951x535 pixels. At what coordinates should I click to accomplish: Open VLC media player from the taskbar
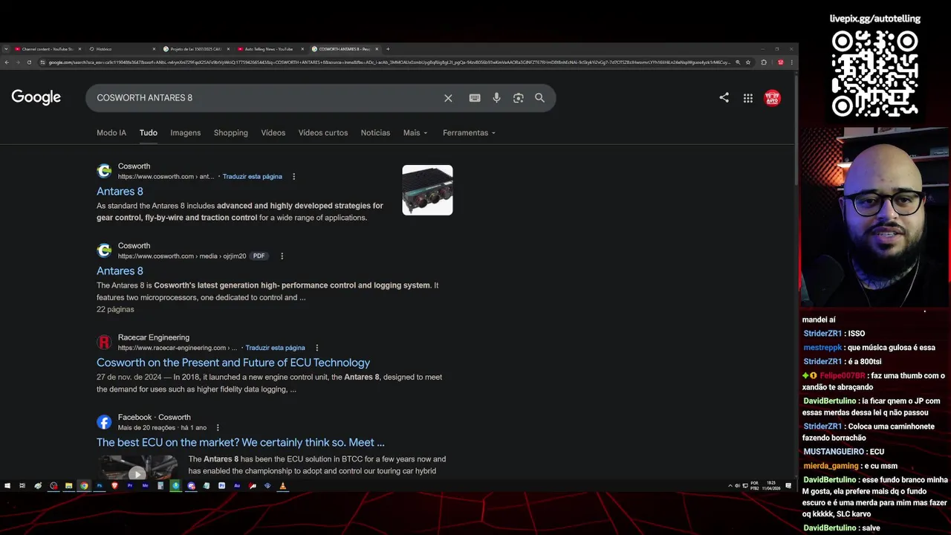coord(282,486)
